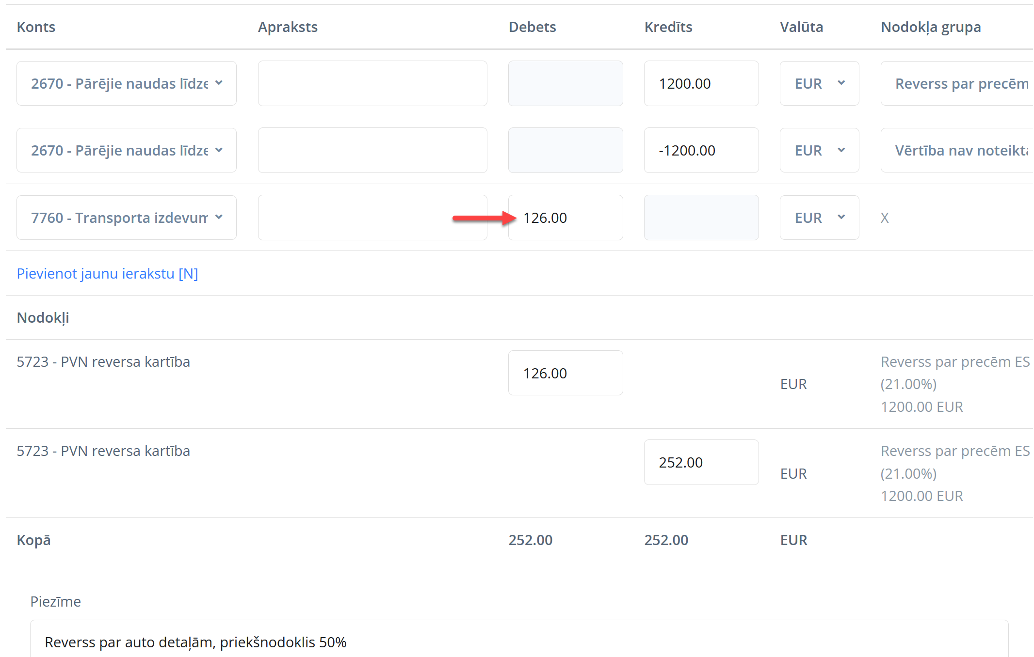Expand the 7760 Transporta account dropdown

click(x=126, y=218)
